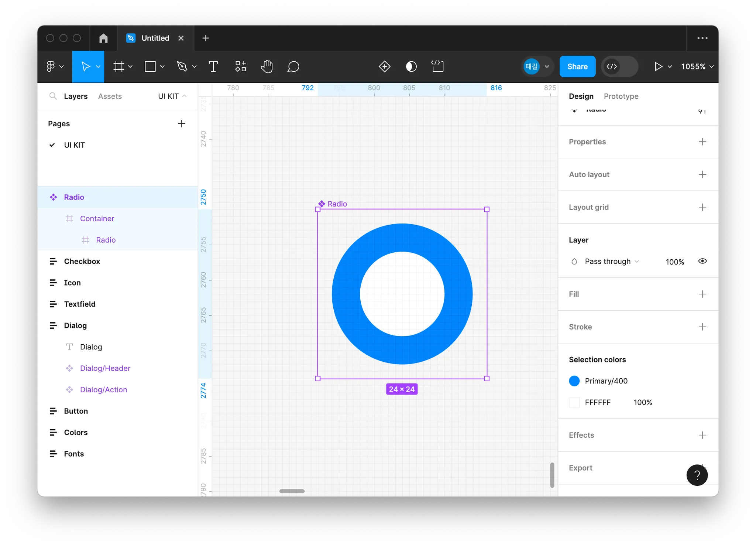Select the Checkbox section layer

[118, 261]
